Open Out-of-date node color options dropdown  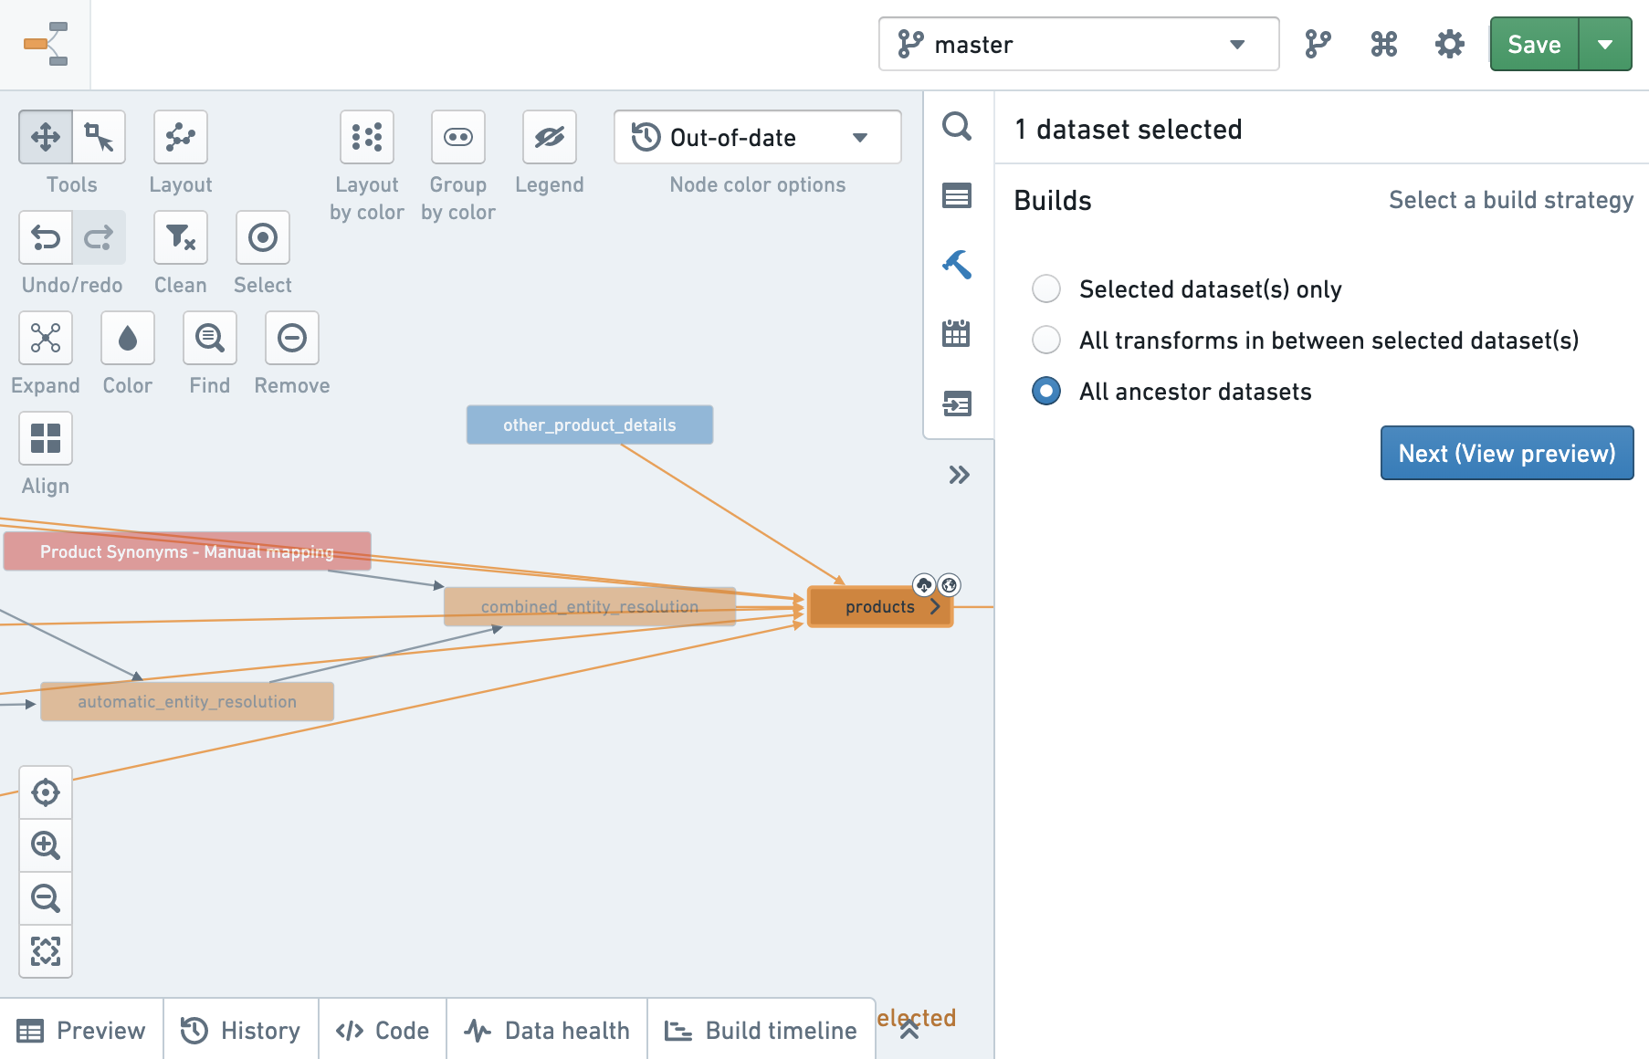tap(758, 137)
